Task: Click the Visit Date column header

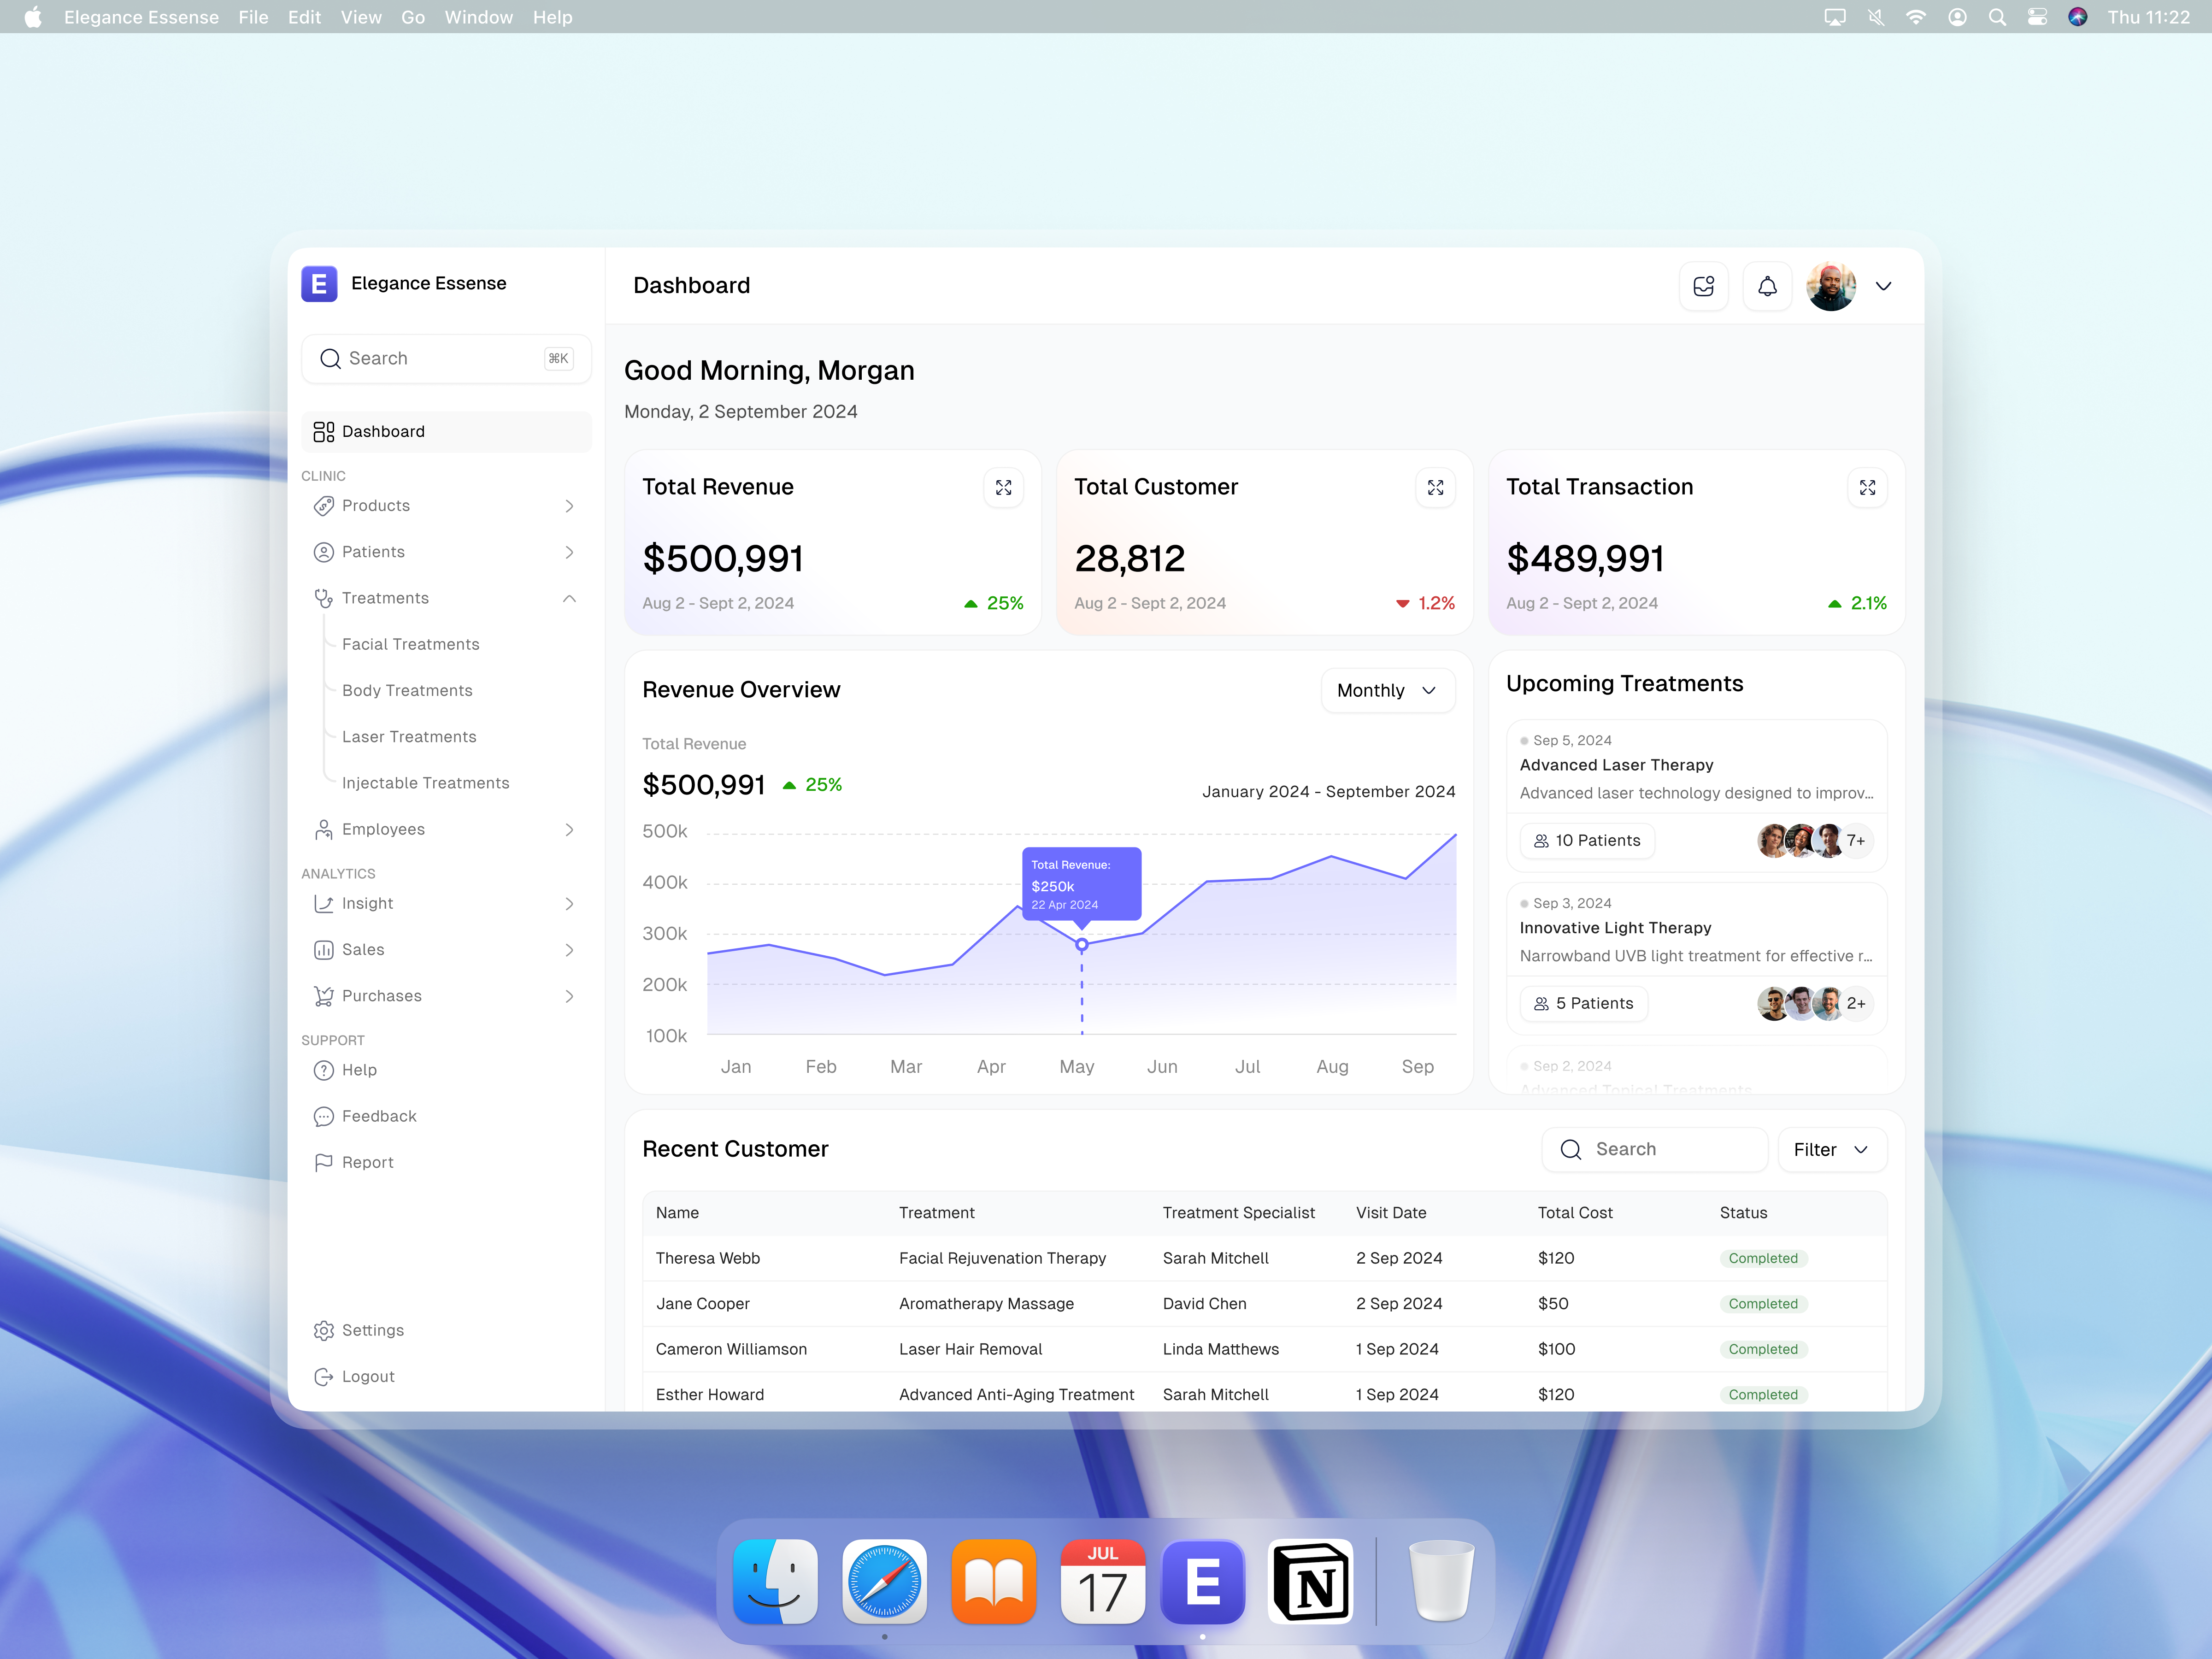Action: [1391, 1213]
